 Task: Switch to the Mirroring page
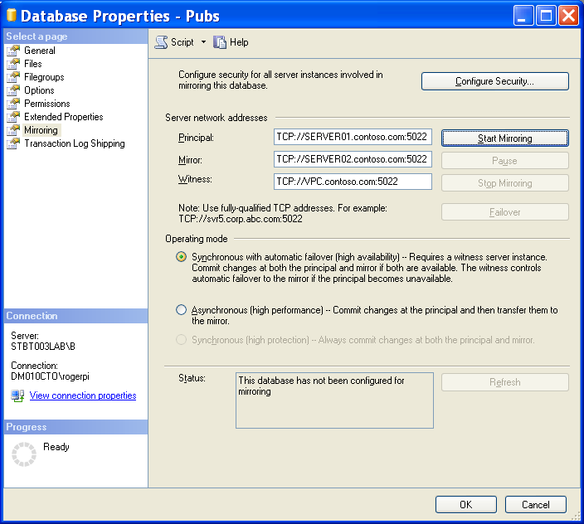click(41, 130)
